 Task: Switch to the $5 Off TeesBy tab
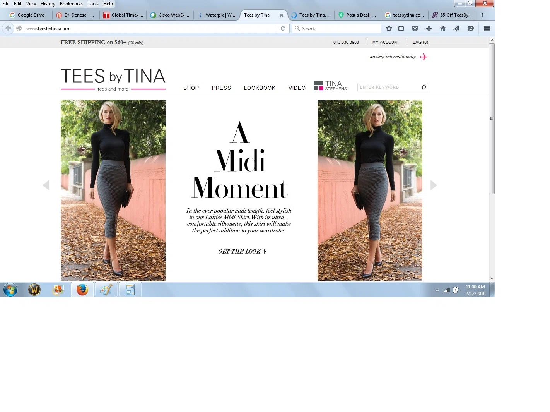click(452, 15)
